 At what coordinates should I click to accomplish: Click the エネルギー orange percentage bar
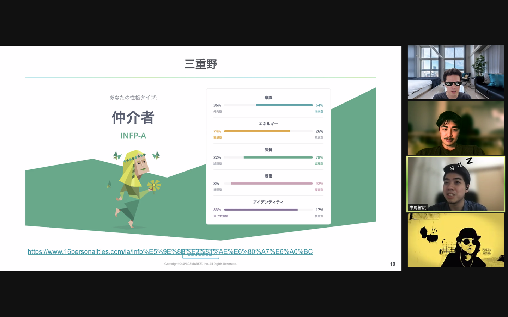(268, 131)
